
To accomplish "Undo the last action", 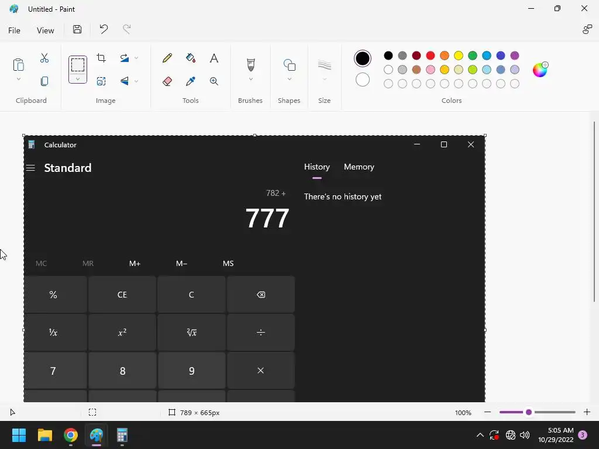I will (x=104, y=29).
